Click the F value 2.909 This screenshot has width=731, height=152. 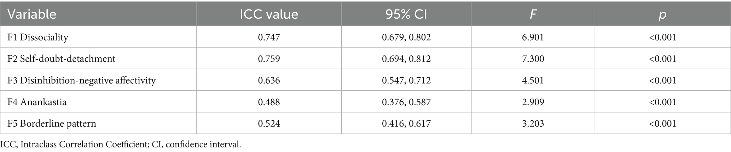(533, 102)
